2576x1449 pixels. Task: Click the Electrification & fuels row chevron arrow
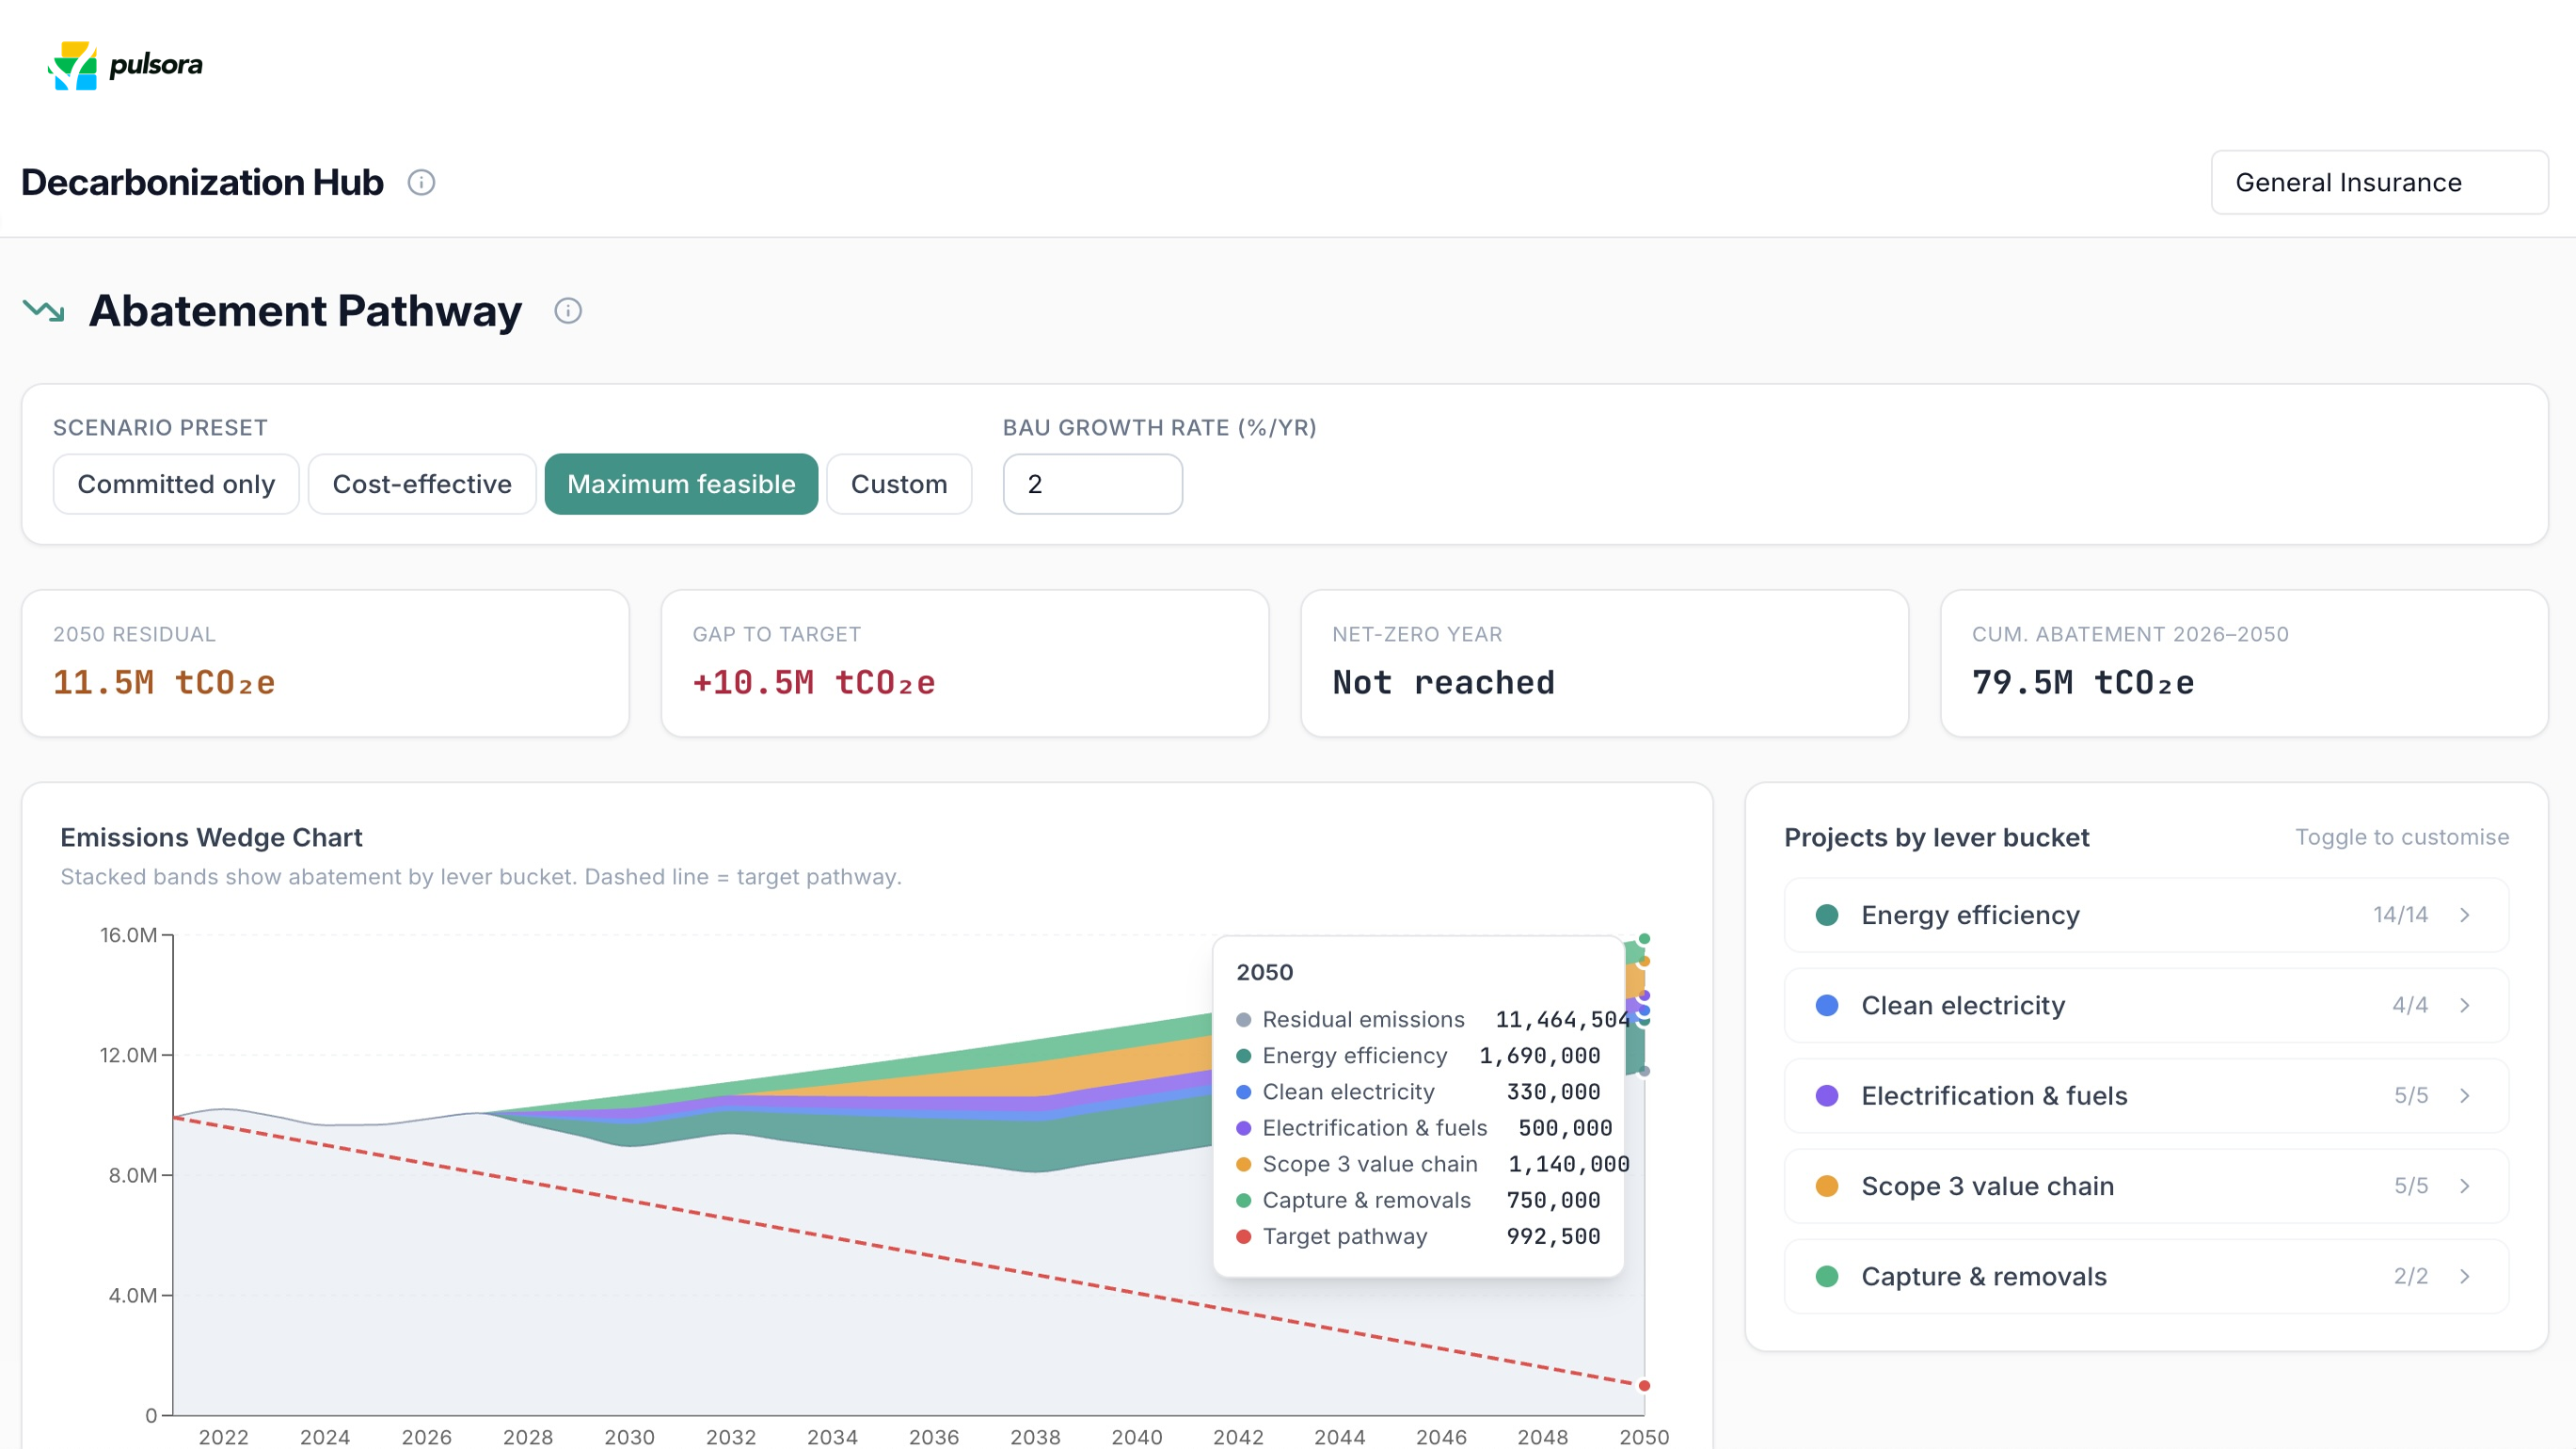click(x=2465, y=1096)
